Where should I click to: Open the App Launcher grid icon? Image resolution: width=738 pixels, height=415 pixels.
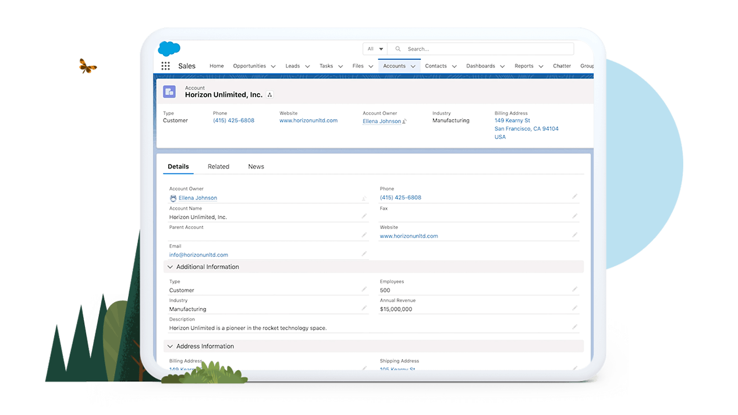(166, 66)
